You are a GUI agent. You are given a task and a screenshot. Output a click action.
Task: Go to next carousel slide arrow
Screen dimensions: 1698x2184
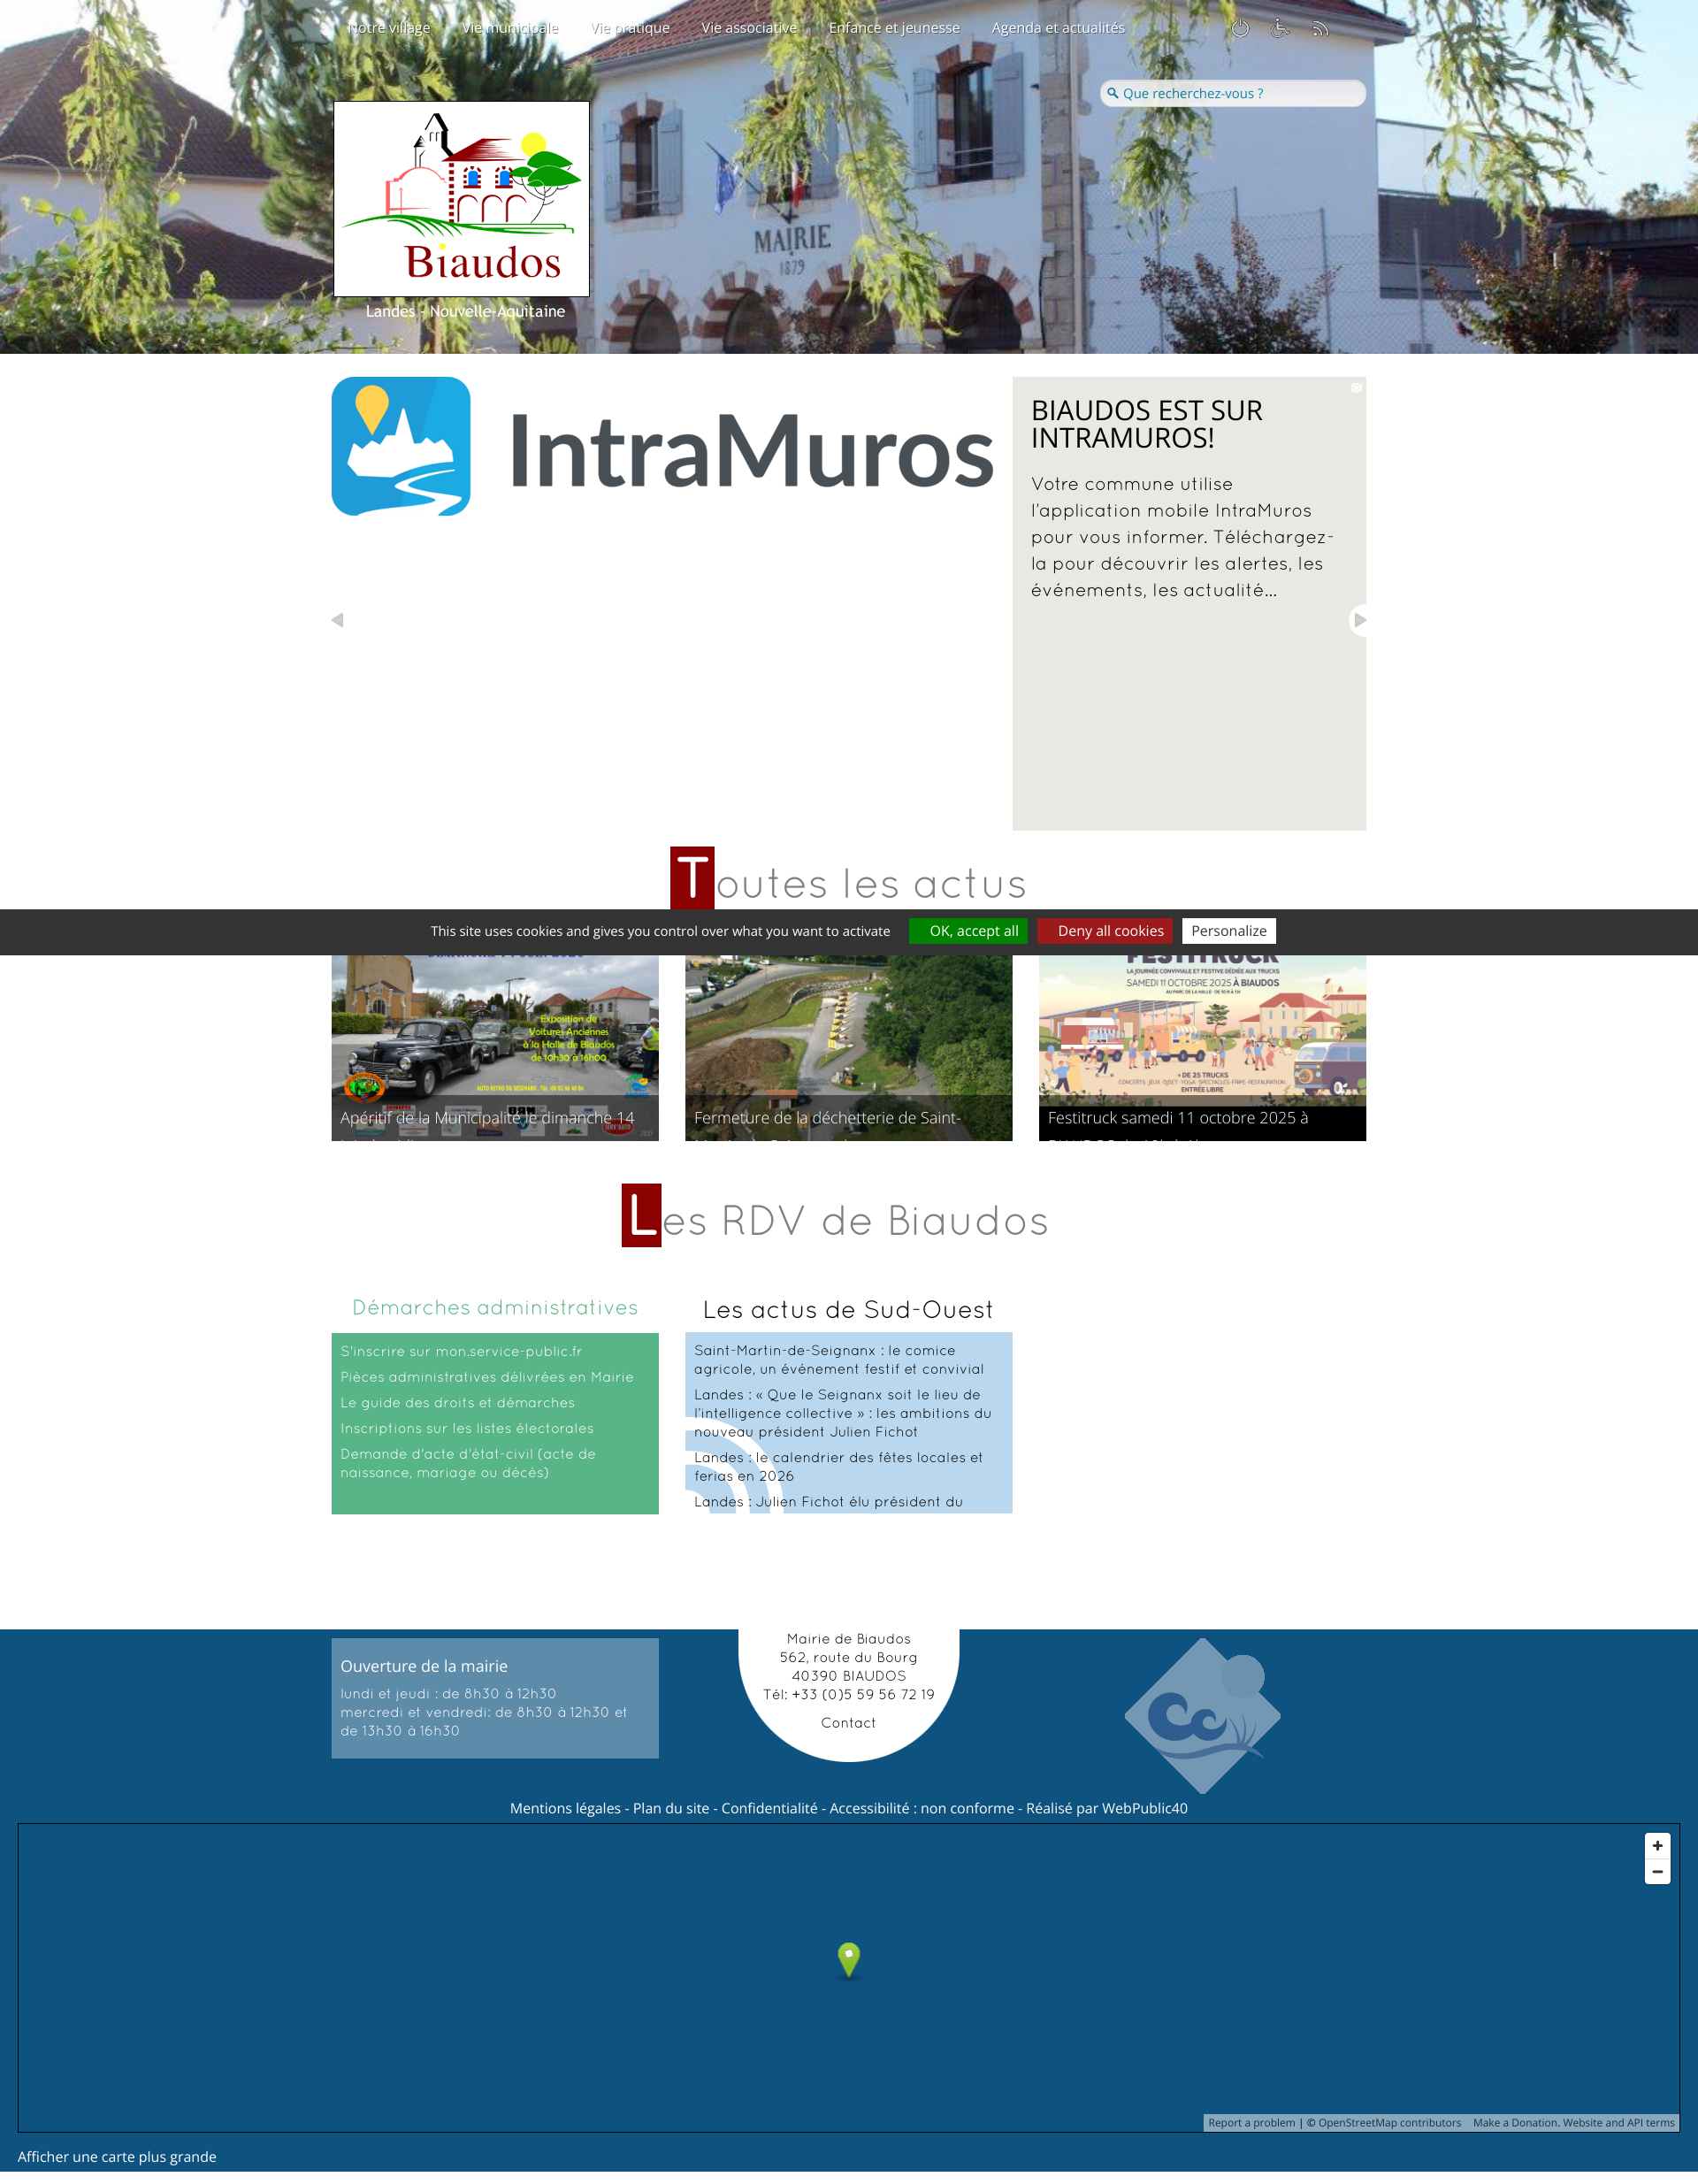1358,620
